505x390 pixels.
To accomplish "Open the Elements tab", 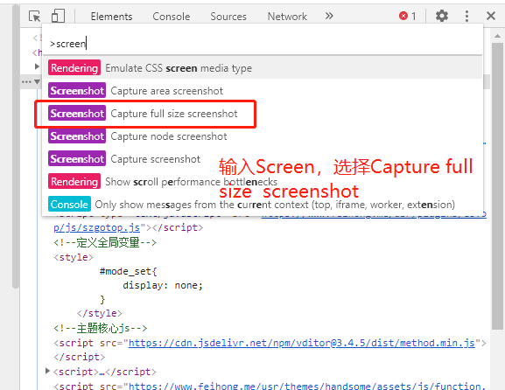I will (x=111, y=17).
